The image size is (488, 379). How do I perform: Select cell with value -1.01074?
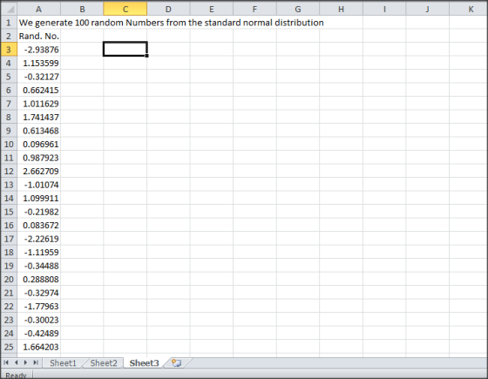[39, 185]
